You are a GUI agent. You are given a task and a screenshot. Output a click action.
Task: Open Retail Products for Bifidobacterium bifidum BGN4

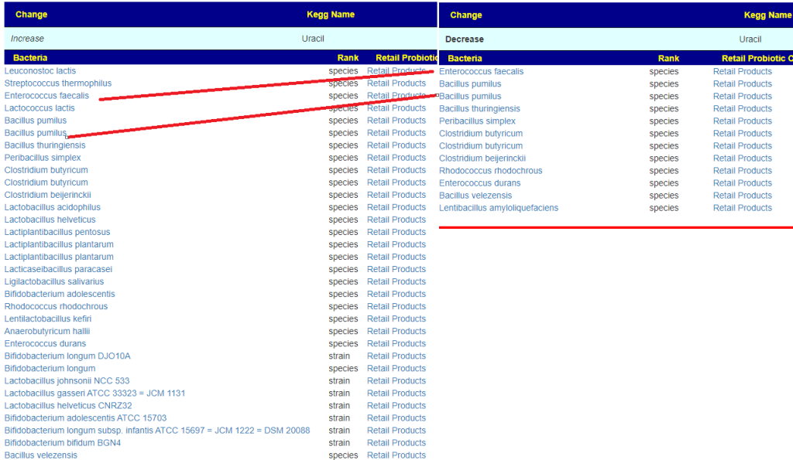click(x=396, y=443)
